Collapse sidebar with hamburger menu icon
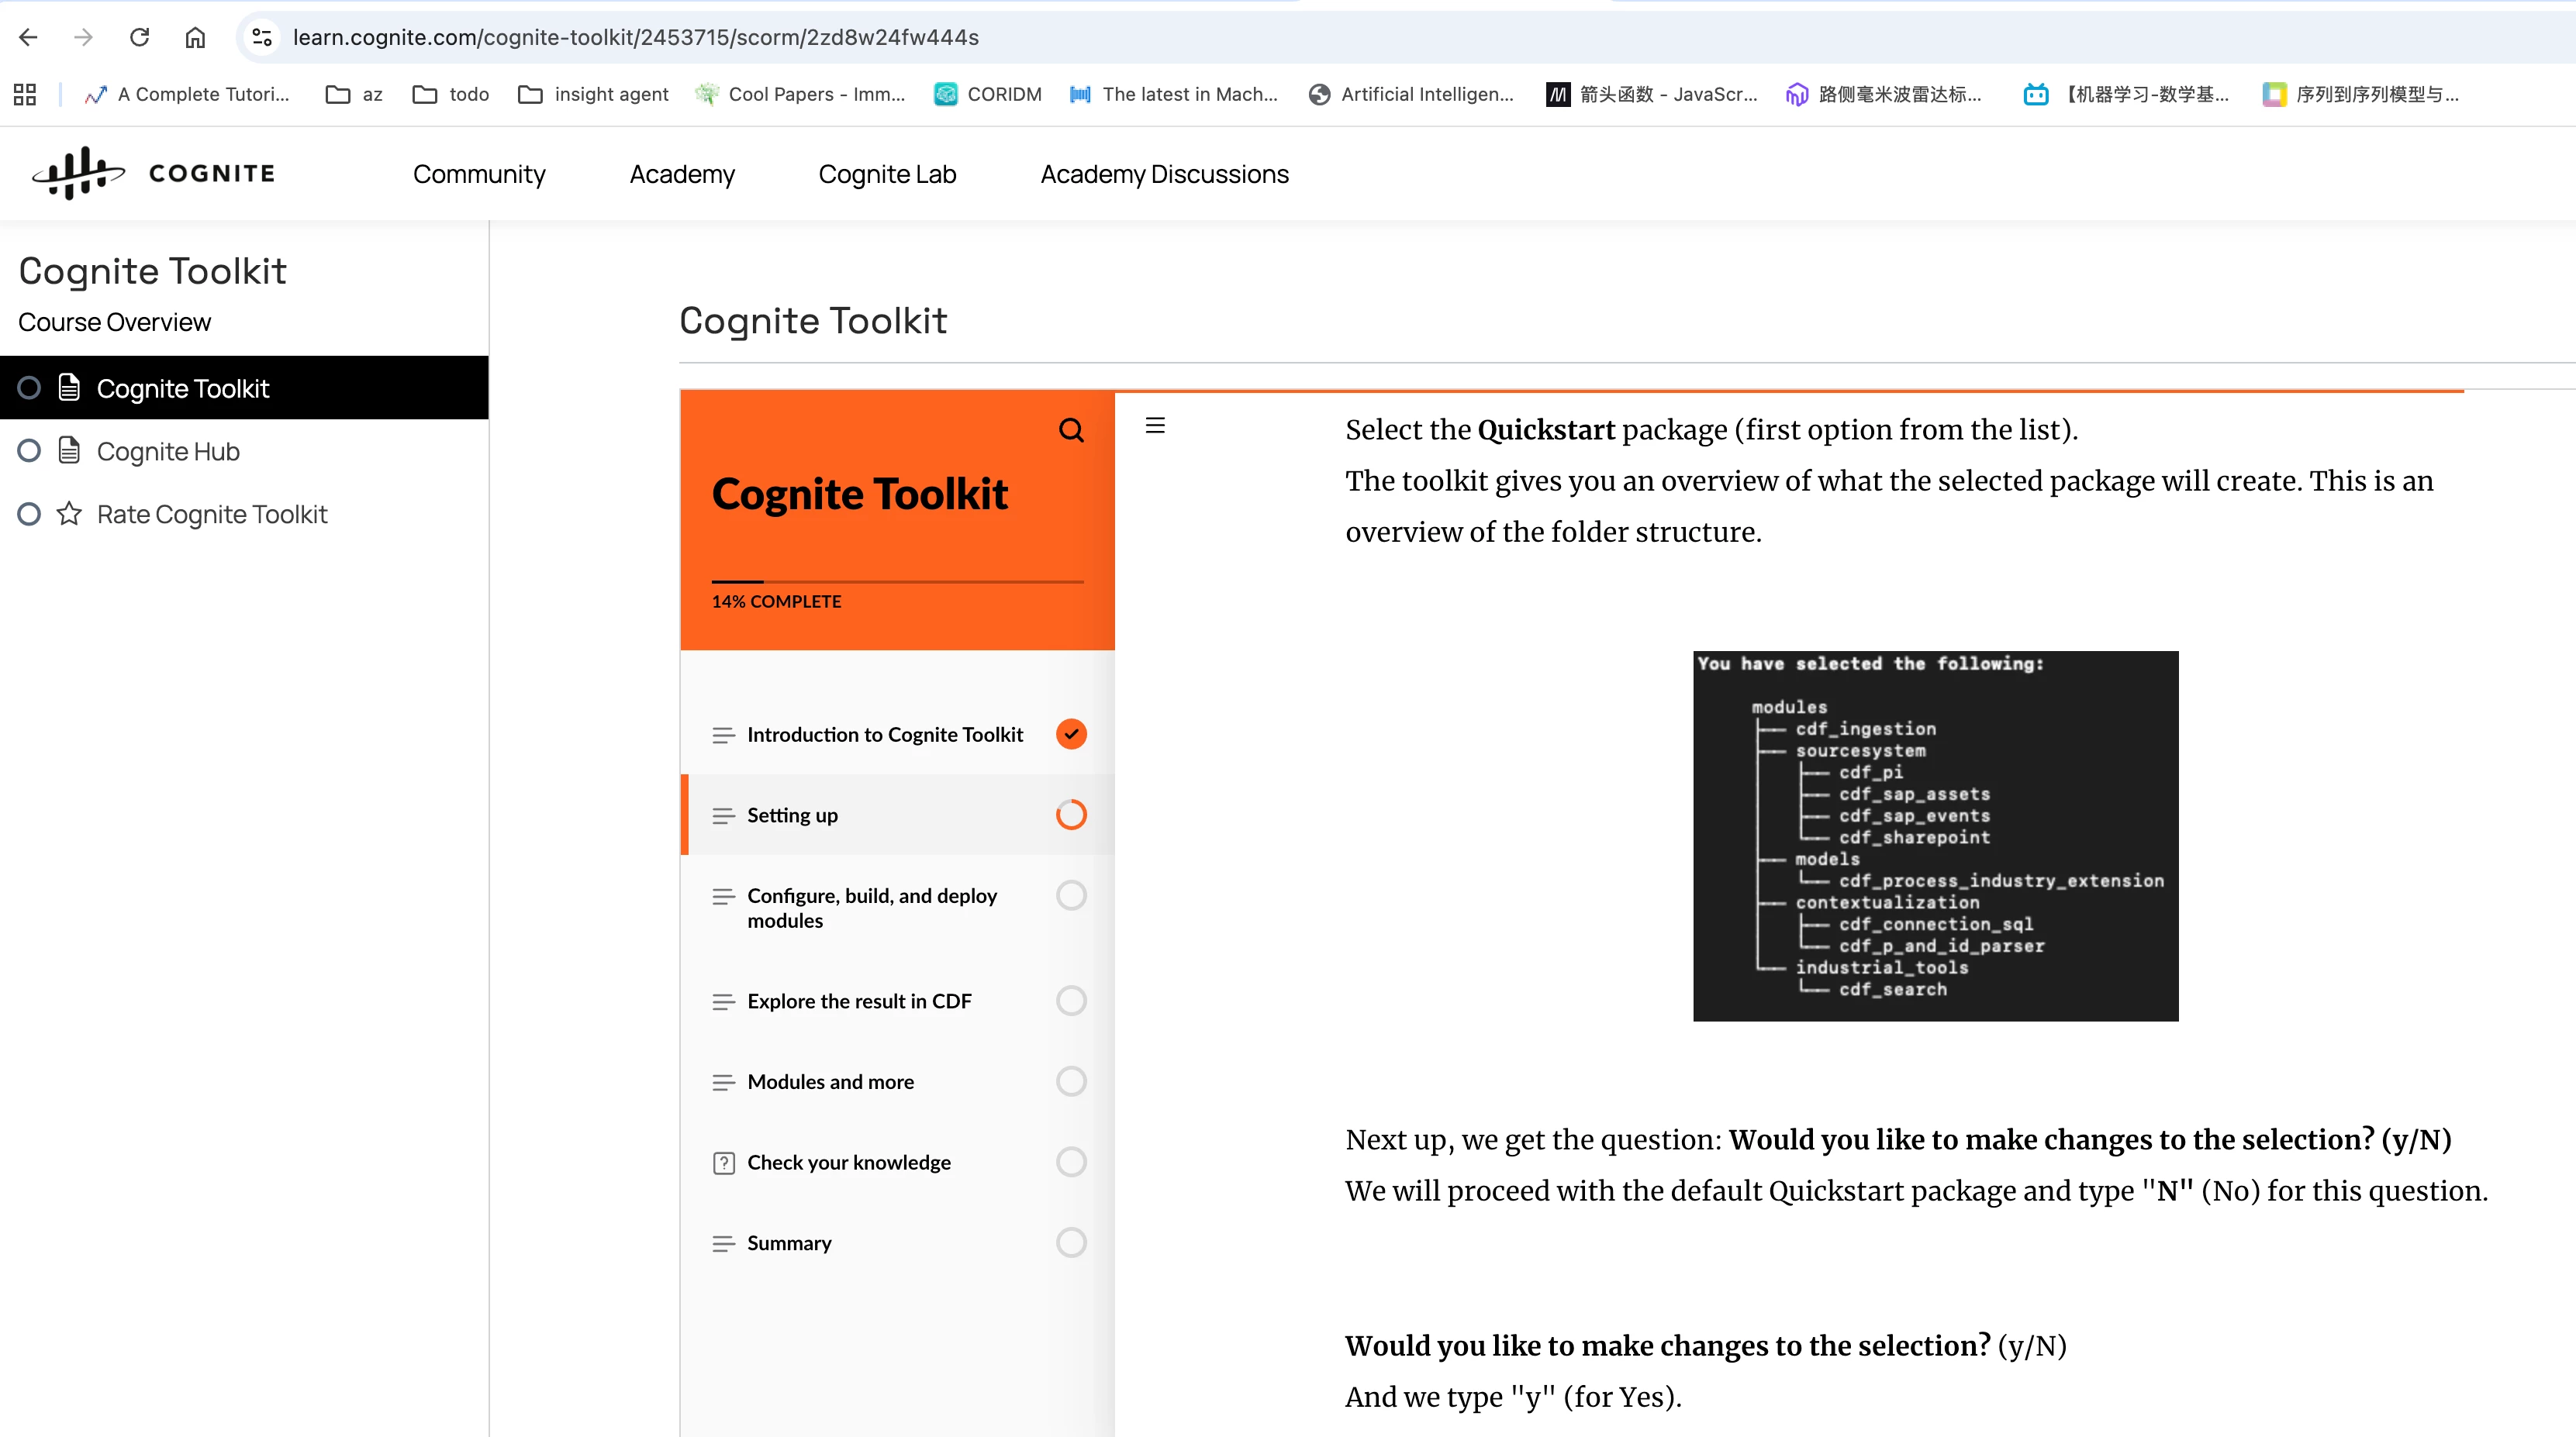Screen dimensions: 2576x1437 [1155, 426]
